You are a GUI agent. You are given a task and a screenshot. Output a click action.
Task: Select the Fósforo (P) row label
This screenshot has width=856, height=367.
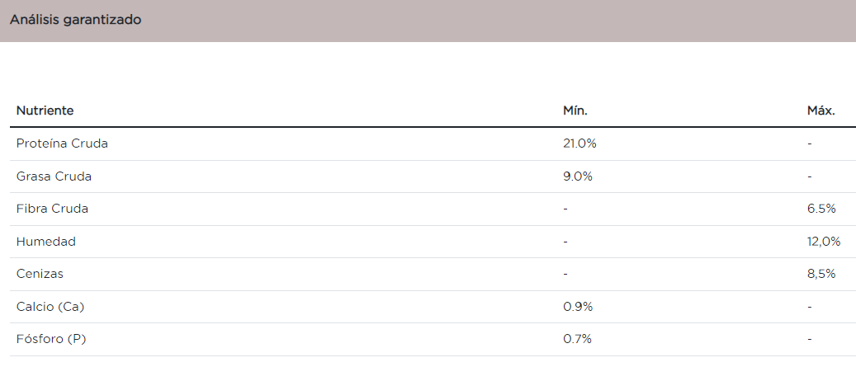(x=51, y=339)
